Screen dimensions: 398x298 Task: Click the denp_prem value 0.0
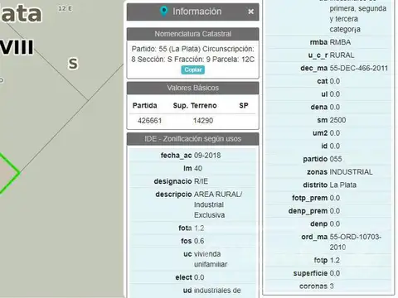[335, 211]
